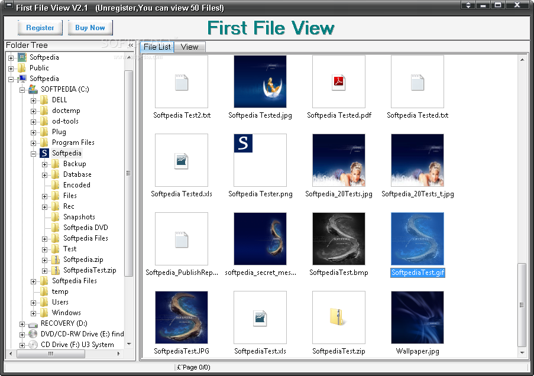Image resolution: width=534 pixels, height=376 pixels.
Task: Select the File List tab
Action: pos(157,47)
